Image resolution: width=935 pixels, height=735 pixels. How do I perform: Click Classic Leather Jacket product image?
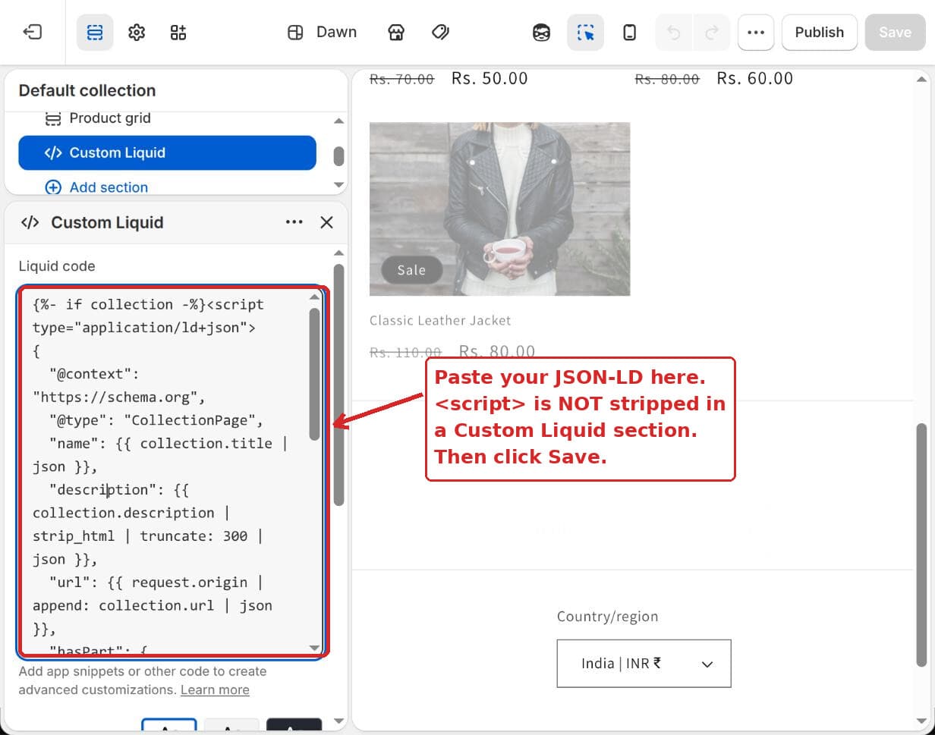(x=499, y=209)
